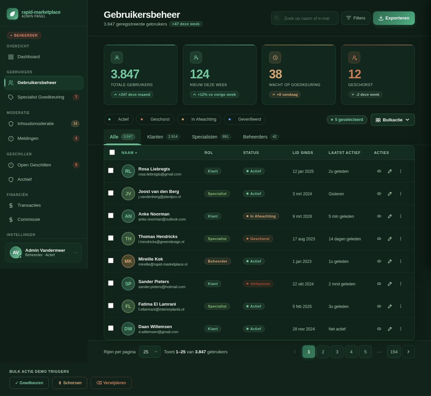431x396 pixels.
Task: Open the Archief section
Action: pyautogui.click(x=25, y=180)
